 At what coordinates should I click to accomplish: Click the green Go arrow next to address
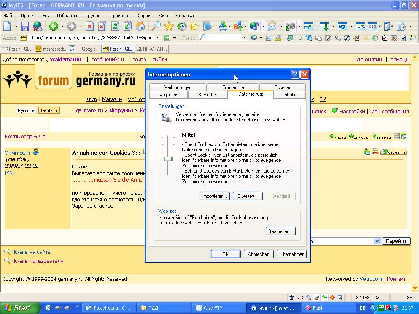(167, 38)
